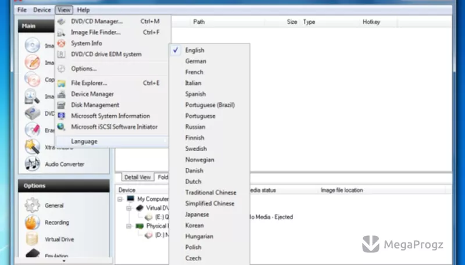Click the image search magnifier disc icon
Image resolution: width=465 pixels, height=265 pixels.
point(33,96)
